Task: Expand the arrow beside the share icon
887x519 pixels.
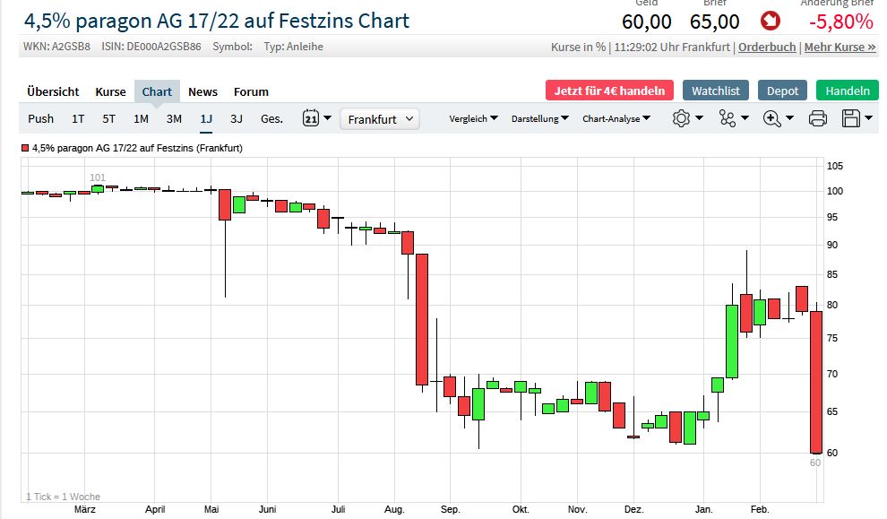Action: point(745,118)
